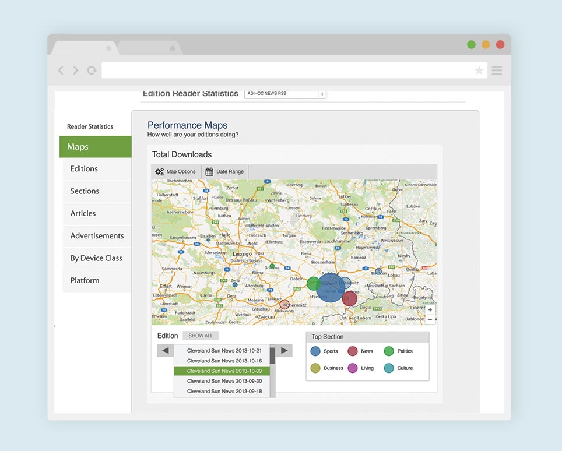The height and width of the screenshot is (451, 562).
Task: Reload the page with the refresh icon
Action: click(92, 70)
